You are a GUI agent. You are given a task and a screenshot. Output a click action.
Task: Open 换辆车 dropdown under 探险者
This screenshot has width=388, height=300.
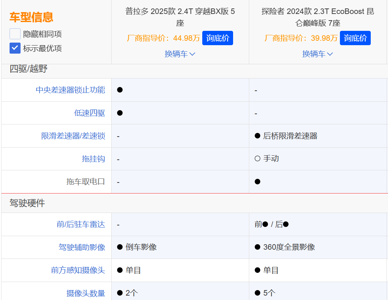coord(318,54)
